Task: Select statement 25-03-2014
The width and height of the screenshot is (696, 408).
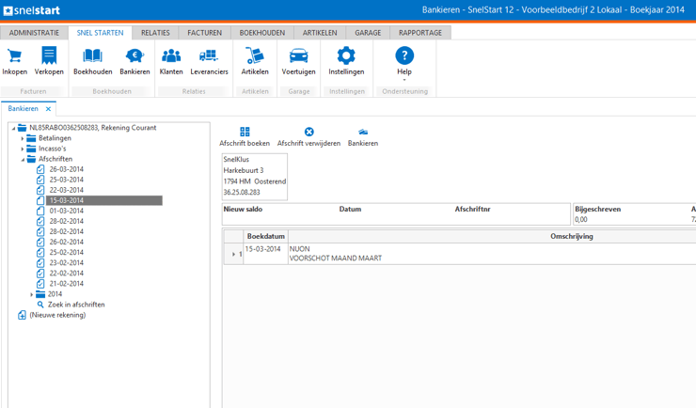Action: pos(67,180)
